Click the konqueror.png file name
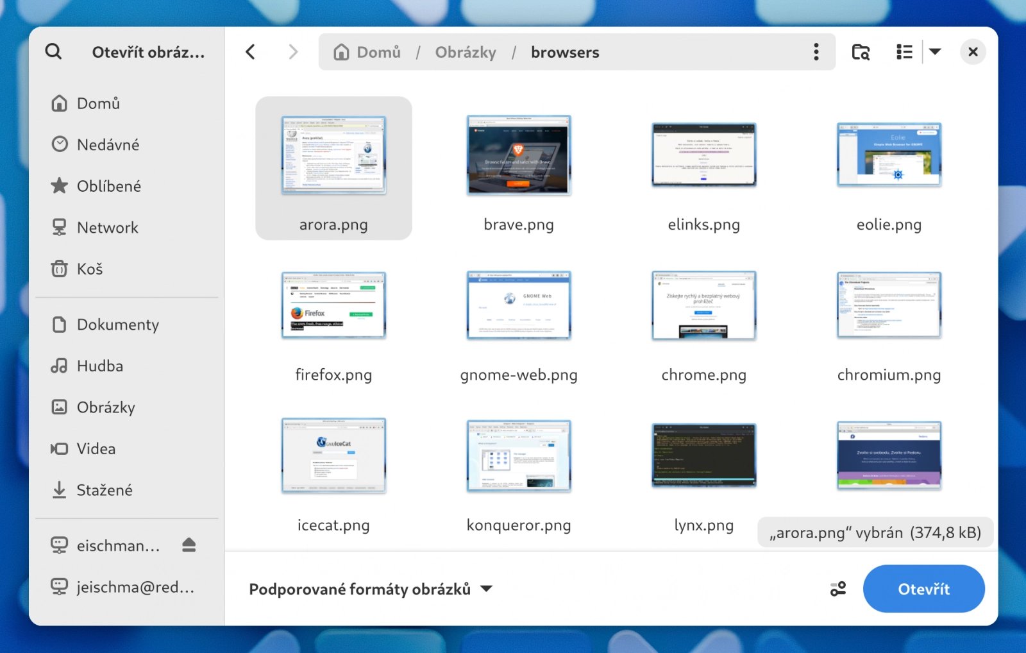The width and height of the screenshot is (1026, 653). click(519, 525)
